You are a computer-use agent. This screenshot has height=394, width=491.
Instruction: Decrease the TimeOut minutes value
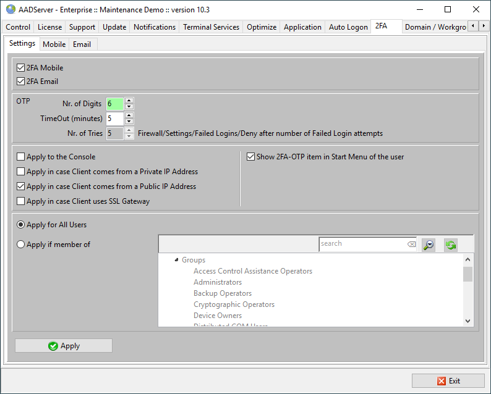[x=129, y=122]
